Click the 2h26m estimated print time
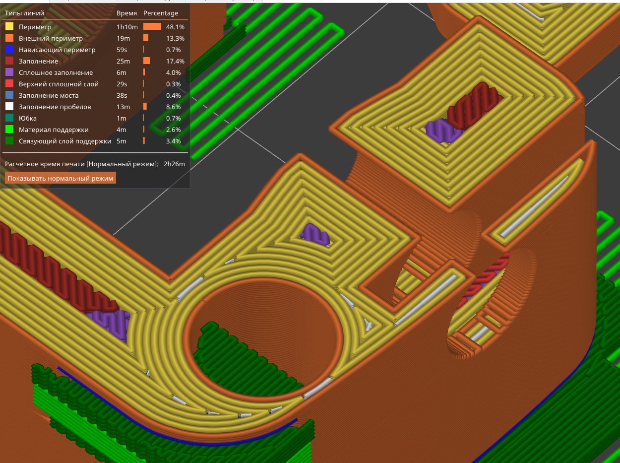This screenshot has height=463, width=620. point(174,164)
